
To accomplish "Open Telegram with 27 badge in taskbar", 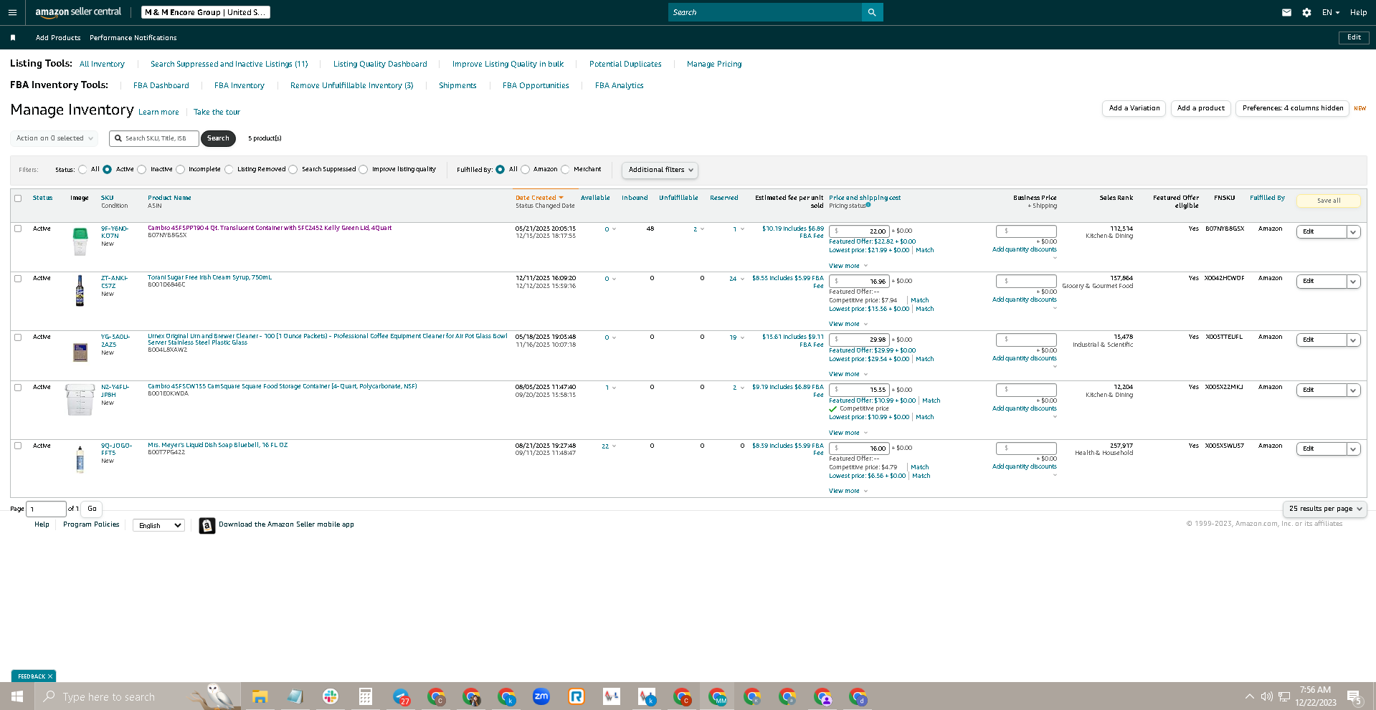I will click(401, 696).
